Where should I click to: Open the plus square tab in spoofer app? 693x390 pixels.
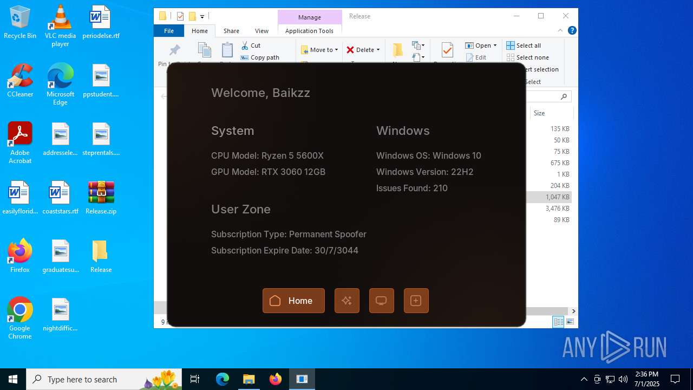pos(416,301)
